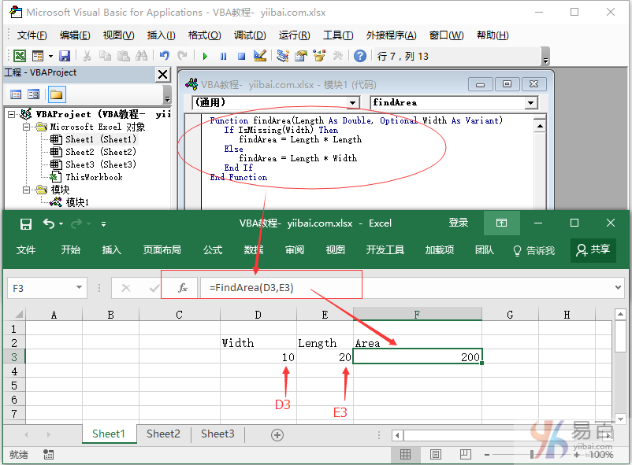
Task: Save the workbook from the Excel quick access toolbar
Action: click(26, 223)
